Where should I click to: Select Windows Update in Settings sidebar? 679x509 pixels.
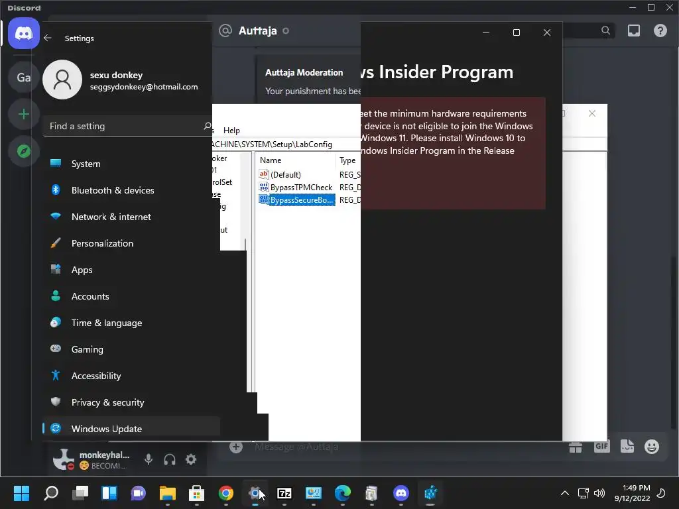coord(132,429)
